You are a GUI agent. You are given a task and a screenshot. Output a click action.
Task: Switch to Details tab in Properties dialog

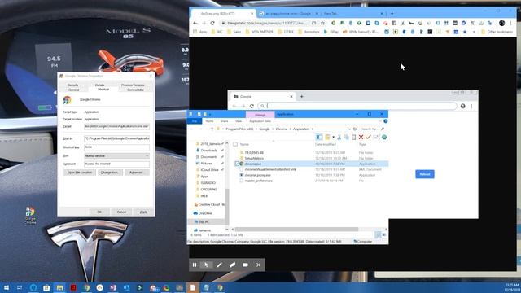99,85
